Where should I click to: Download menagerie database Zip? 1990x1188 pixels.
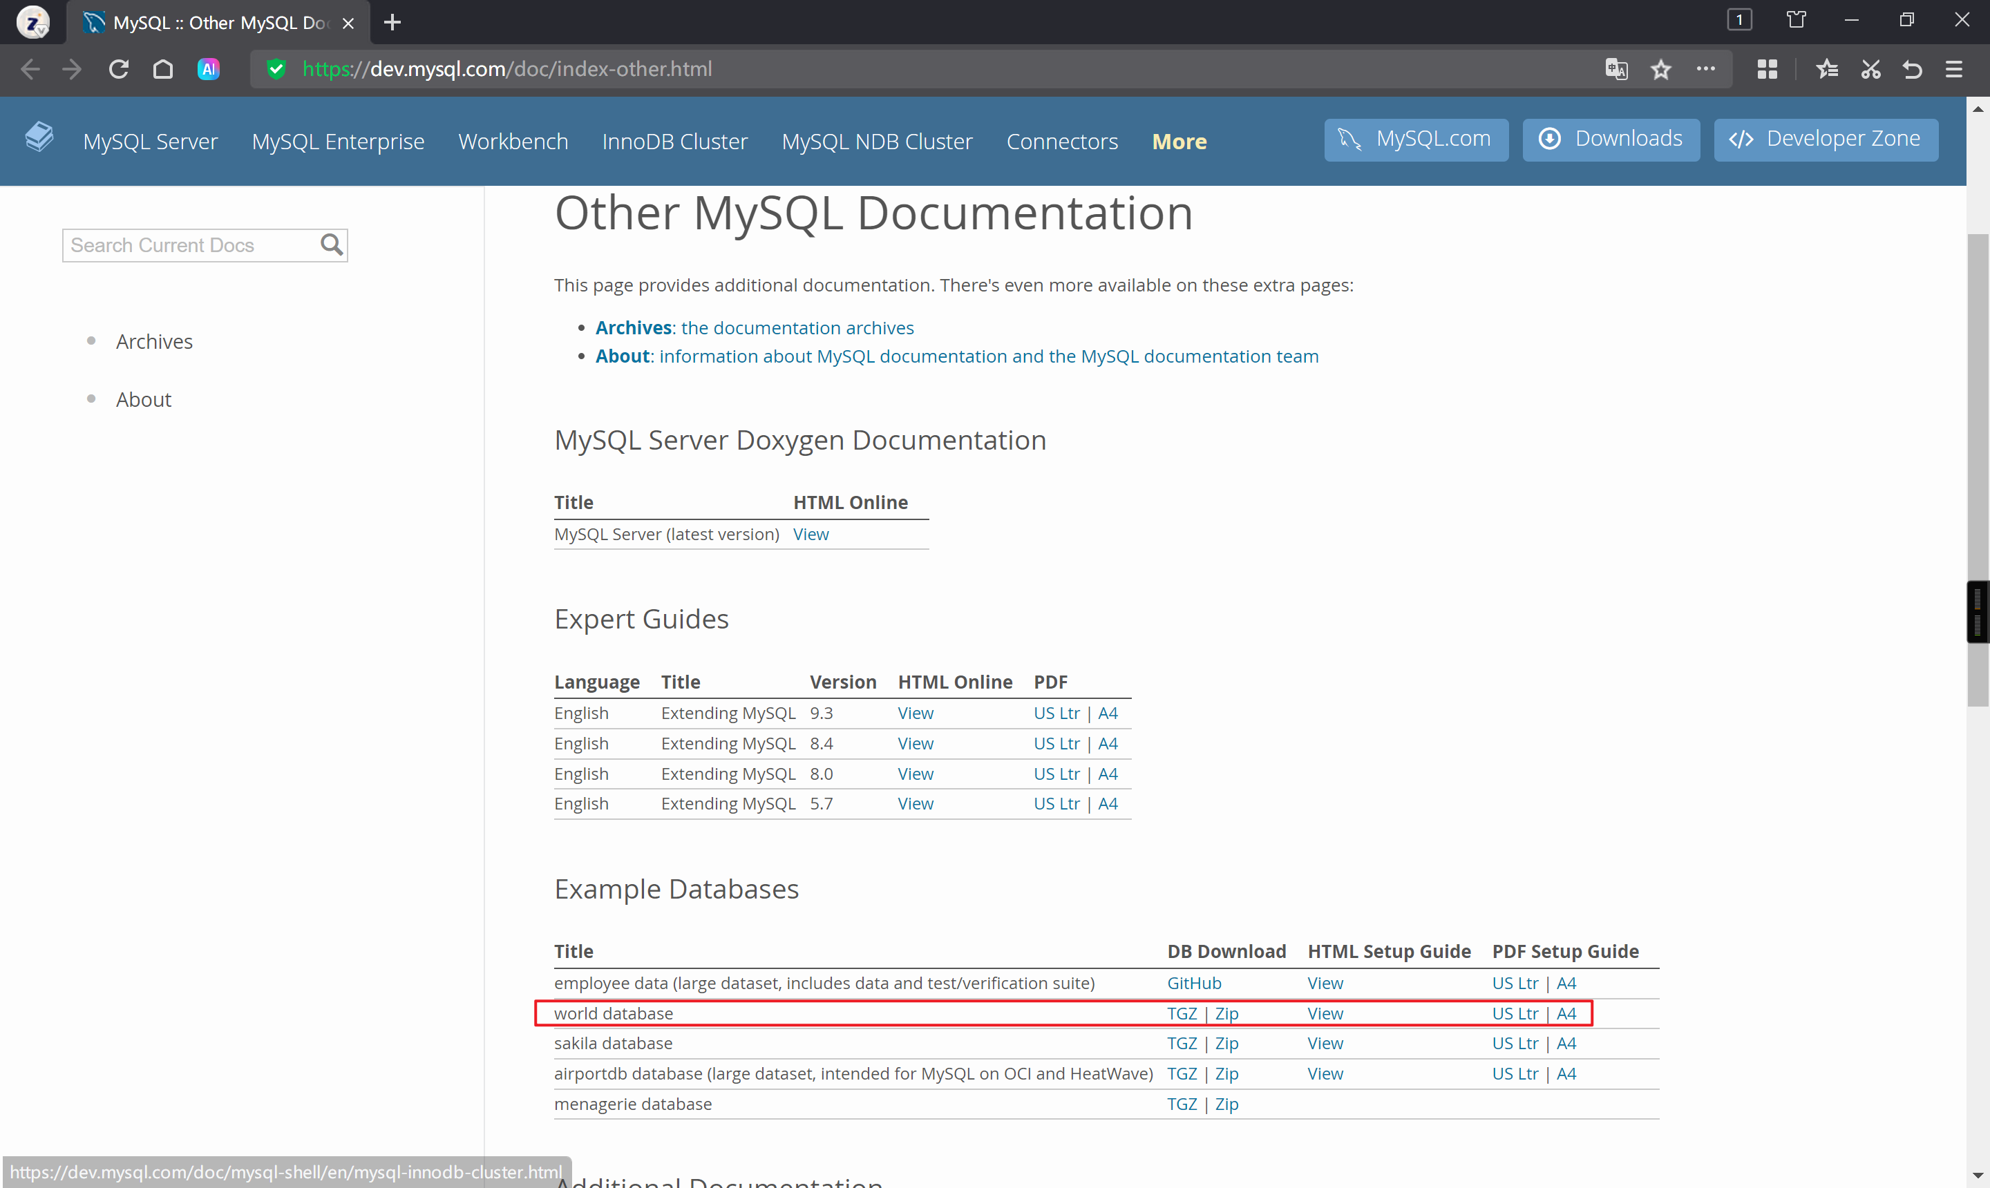point(1227,1104)
